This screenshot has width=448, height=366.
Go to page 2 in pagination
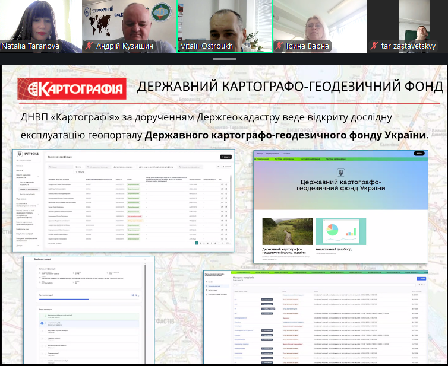coord(200,243)
